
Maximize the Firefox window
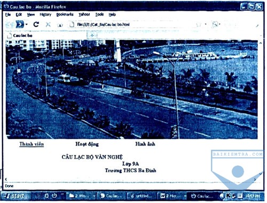pos(252,7)
